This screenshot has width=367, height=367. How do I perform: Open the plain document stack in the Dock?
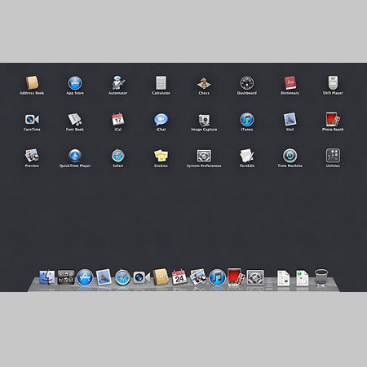[x=283, y=278]
